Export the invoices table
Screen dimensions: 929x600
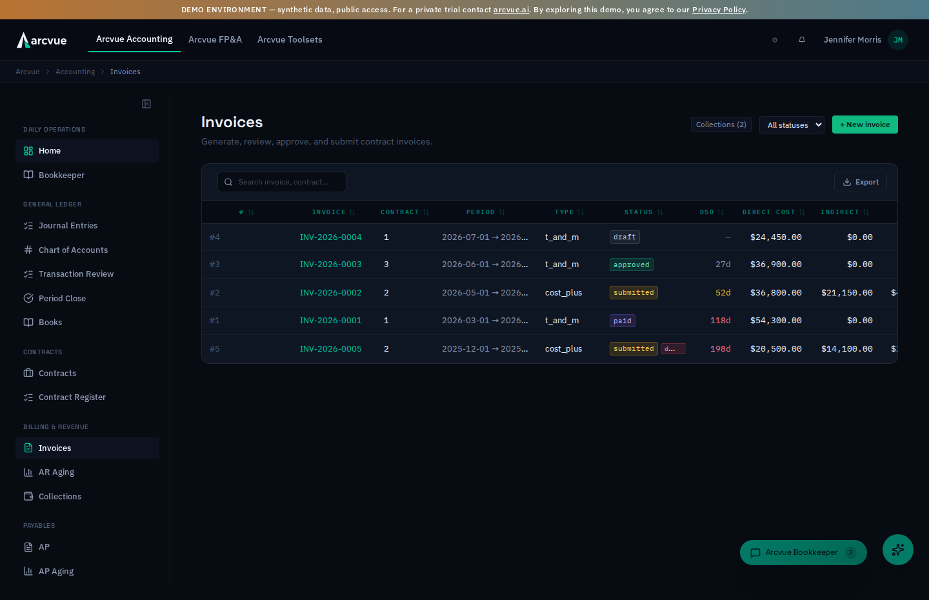[860, 182]
